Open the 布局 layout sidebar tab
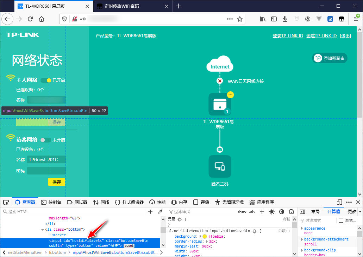The image size is (363, 257). [315, 212]
